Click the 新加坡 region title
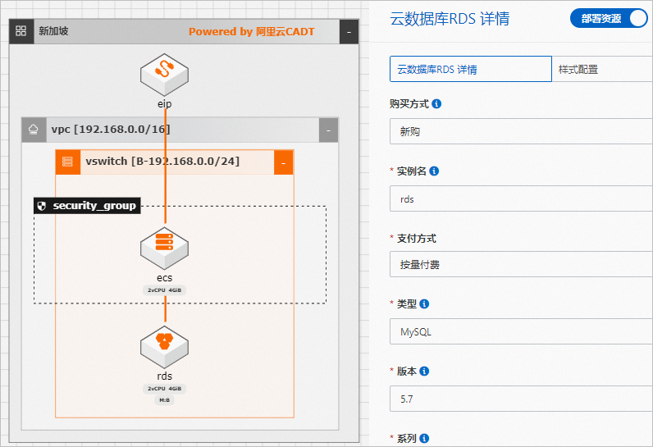Viewport: 653px width, 447px height. 53,31
